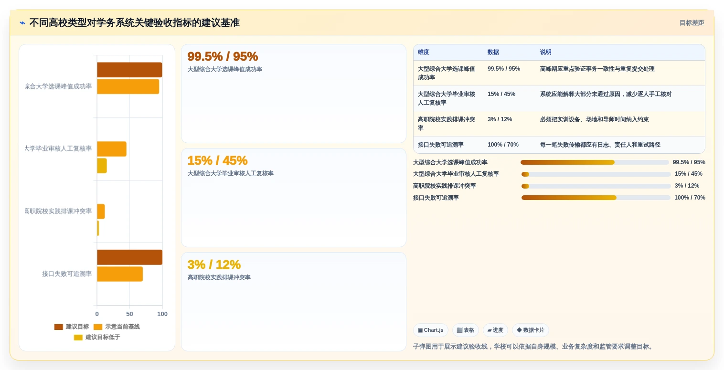Toggle 示意当前基线 legend swatch
The image size is (724, 370).
(x=98, y=327)
